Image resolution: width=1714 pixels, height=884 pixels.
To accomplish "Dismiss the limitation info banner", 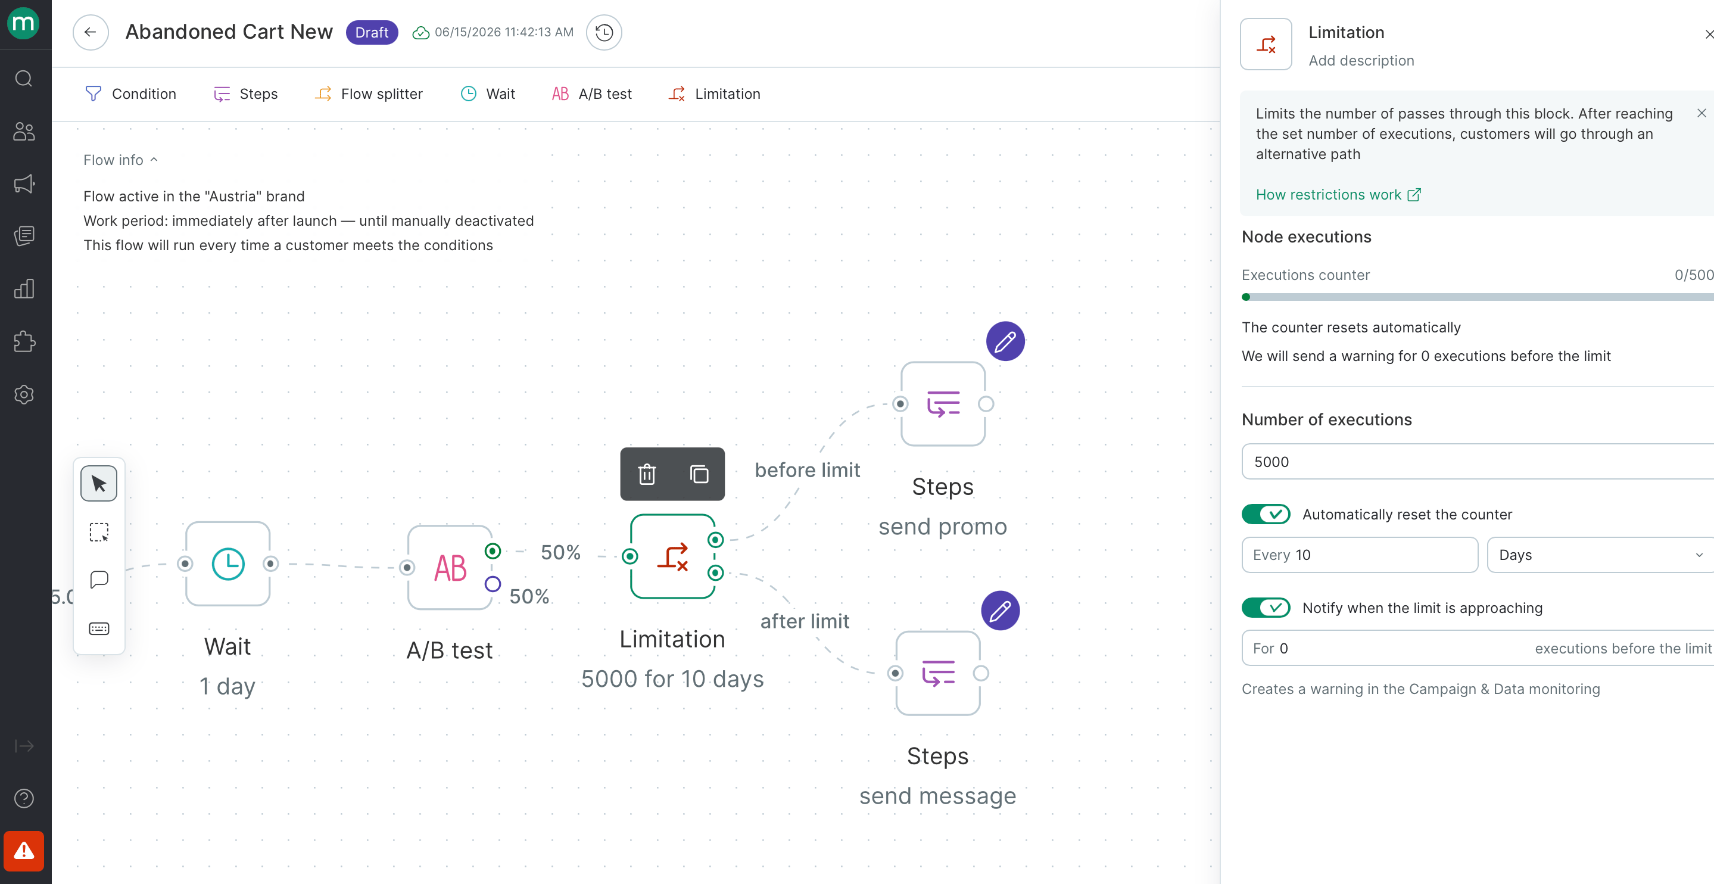I will coord(1701,113).
